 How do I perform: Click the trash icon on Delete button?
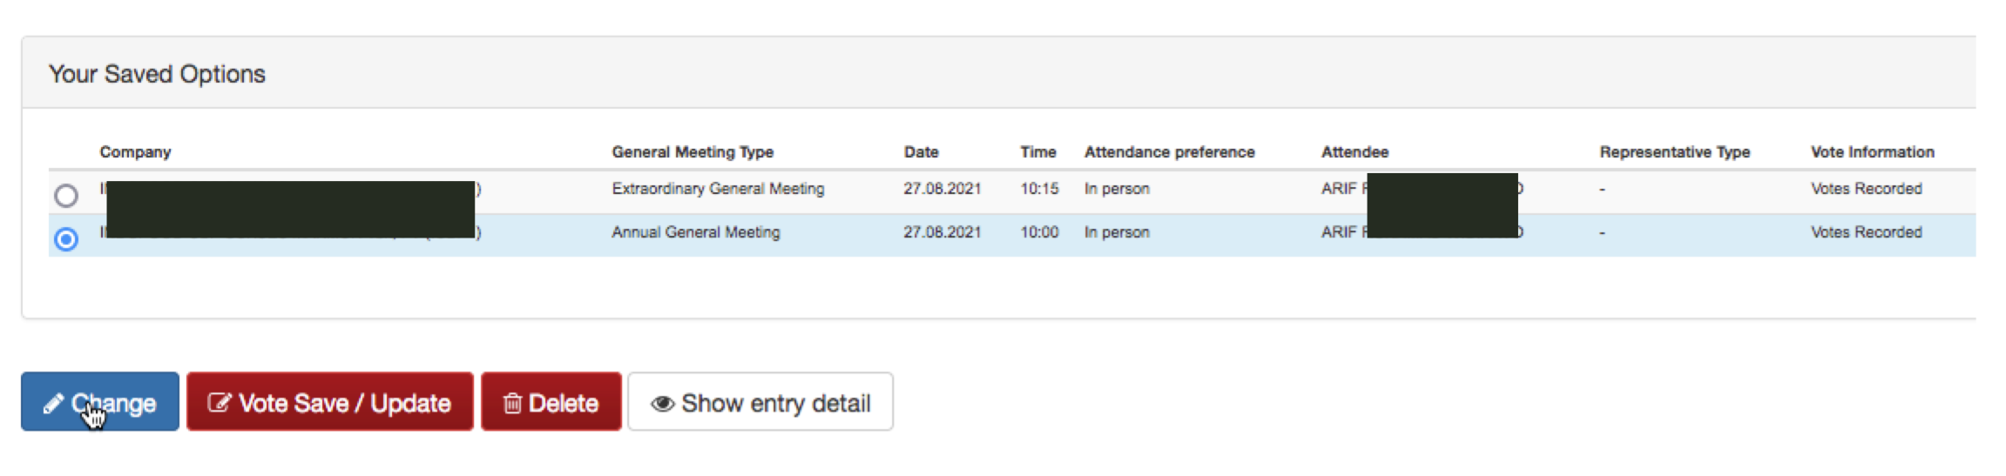[512, 403]
